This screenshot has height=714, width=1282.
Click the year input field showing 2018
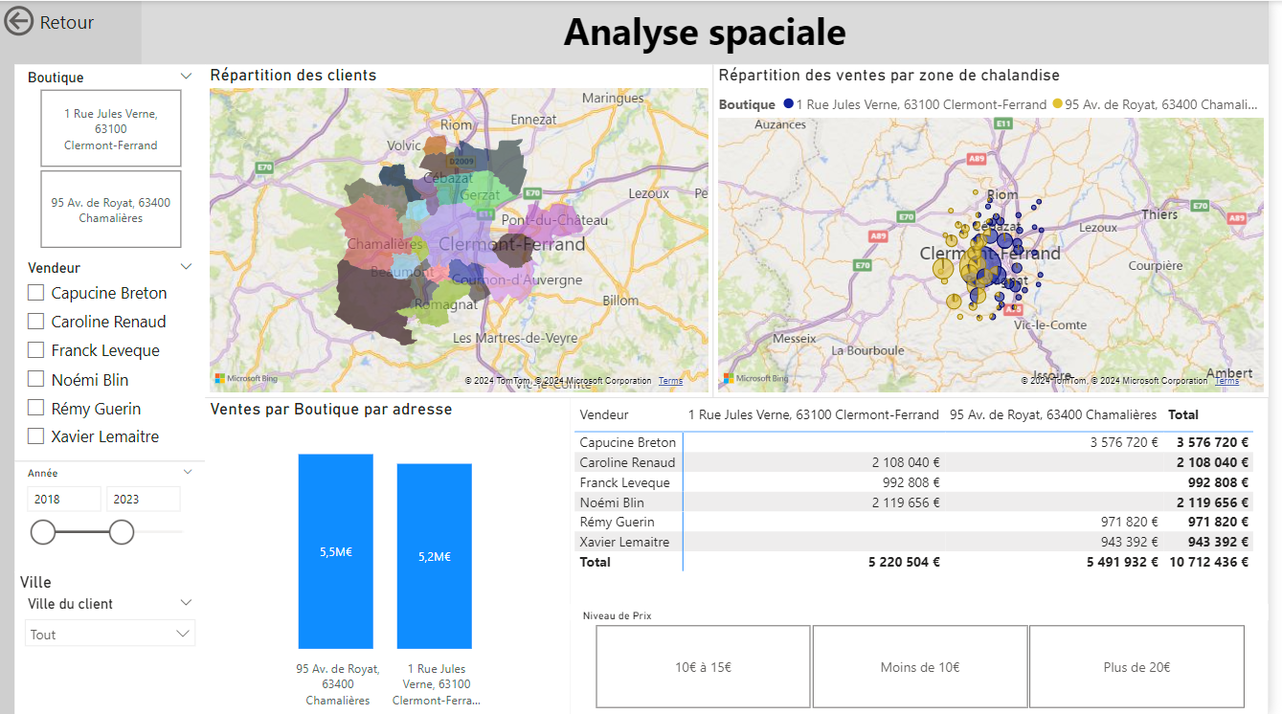63,499
